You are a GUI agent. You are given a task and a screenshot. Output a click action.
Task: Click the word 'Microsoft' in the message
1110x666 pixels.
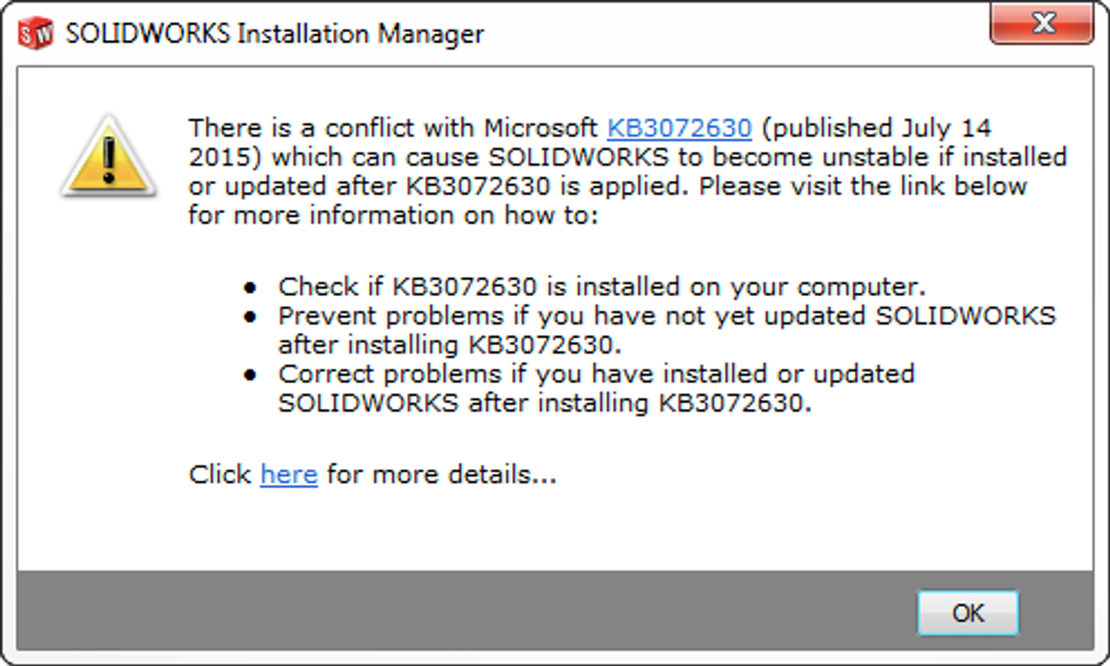pos(540,128)
